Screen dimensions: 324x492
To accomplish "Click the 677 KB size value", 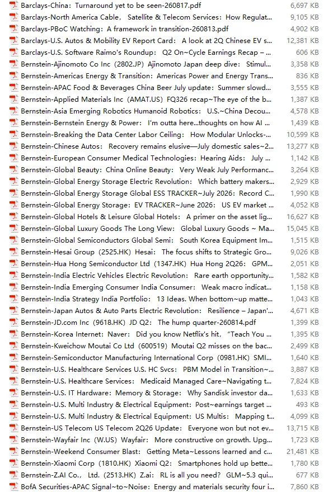I will pos(307,475).
